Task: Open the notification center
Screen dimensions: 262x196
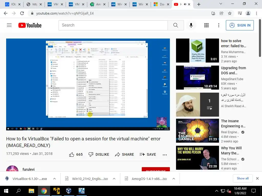Action: pos(254,191)
